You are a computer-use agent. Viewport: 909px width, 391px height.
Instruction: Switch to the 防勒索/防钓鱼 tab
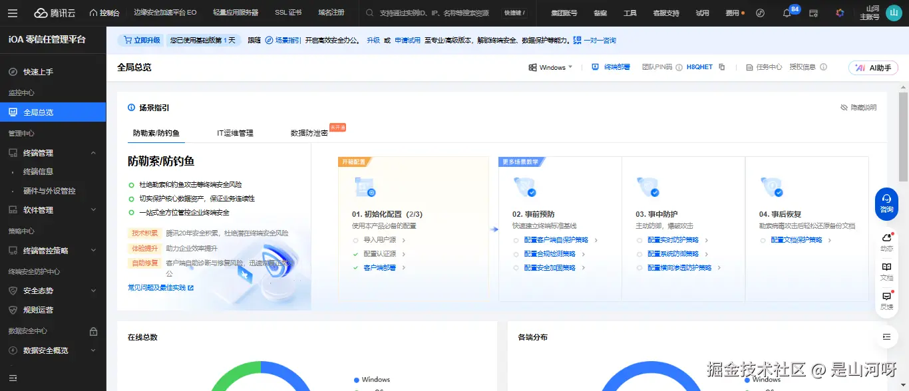156,133
